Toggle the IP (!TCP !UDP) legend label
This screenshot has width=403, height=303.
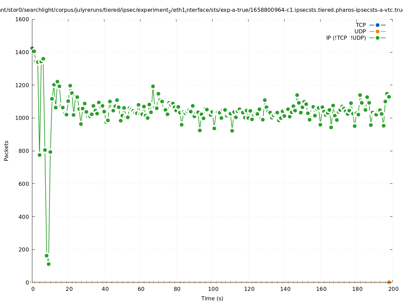pos(346,38)
